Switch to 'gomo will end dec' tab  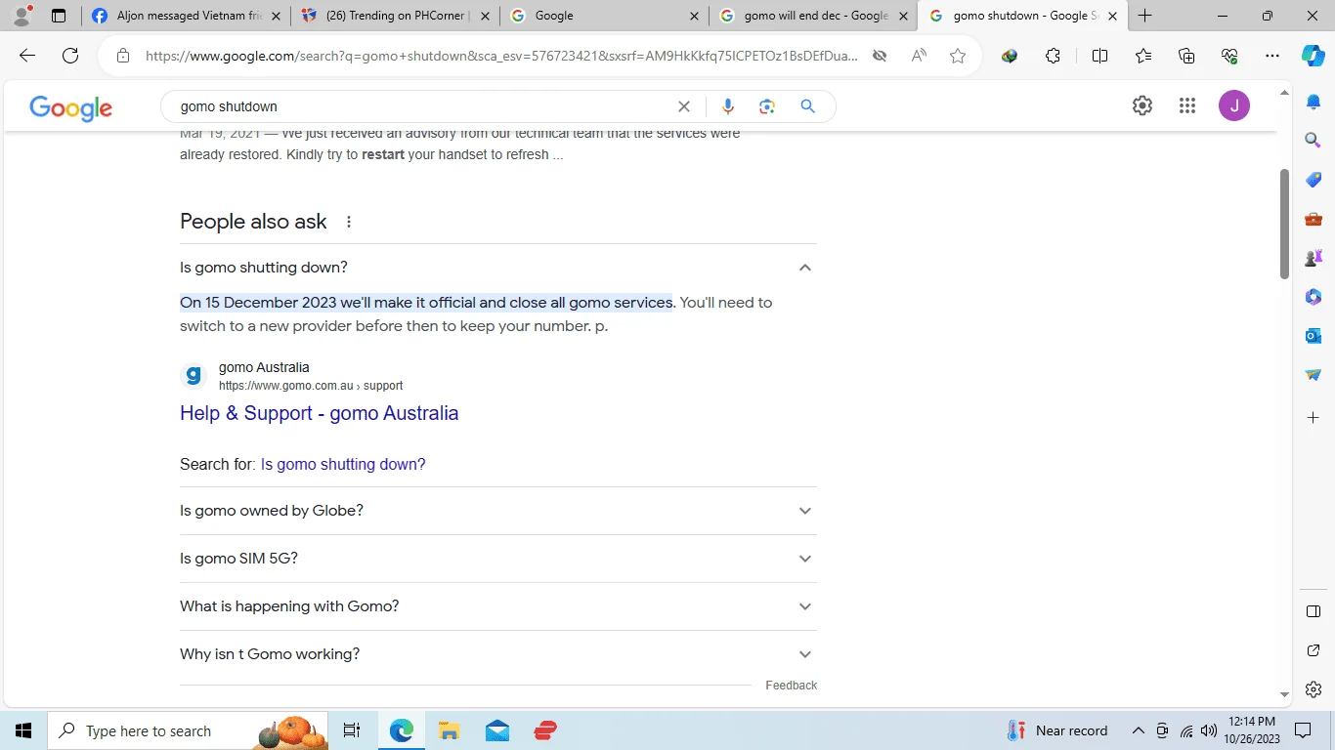[x=813, y=16]
